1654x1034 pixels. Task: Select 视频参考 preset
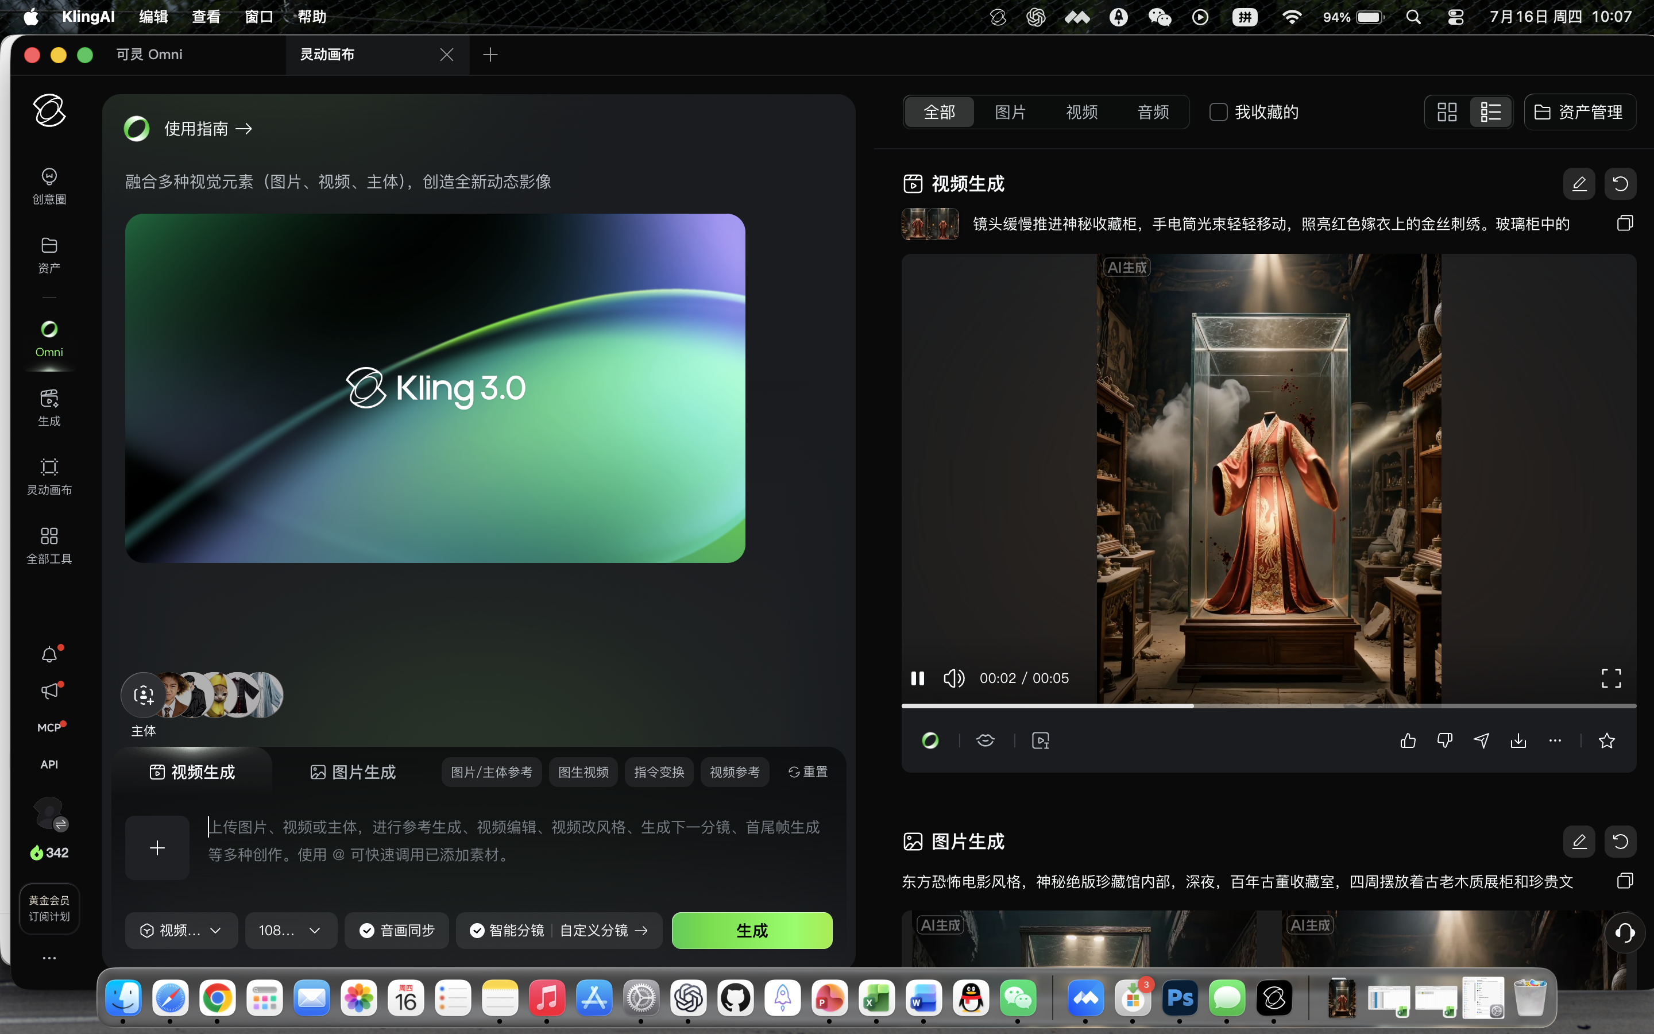click(735, 772)
